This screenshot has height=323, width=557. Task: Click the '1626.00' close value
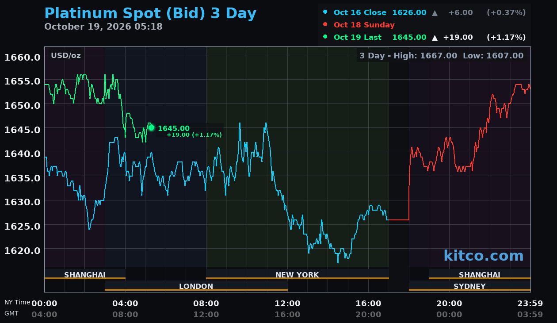click(x=409, y=13)
